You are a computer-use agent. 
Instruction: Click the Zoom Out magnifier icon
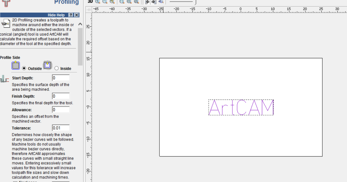pos(105,2)
